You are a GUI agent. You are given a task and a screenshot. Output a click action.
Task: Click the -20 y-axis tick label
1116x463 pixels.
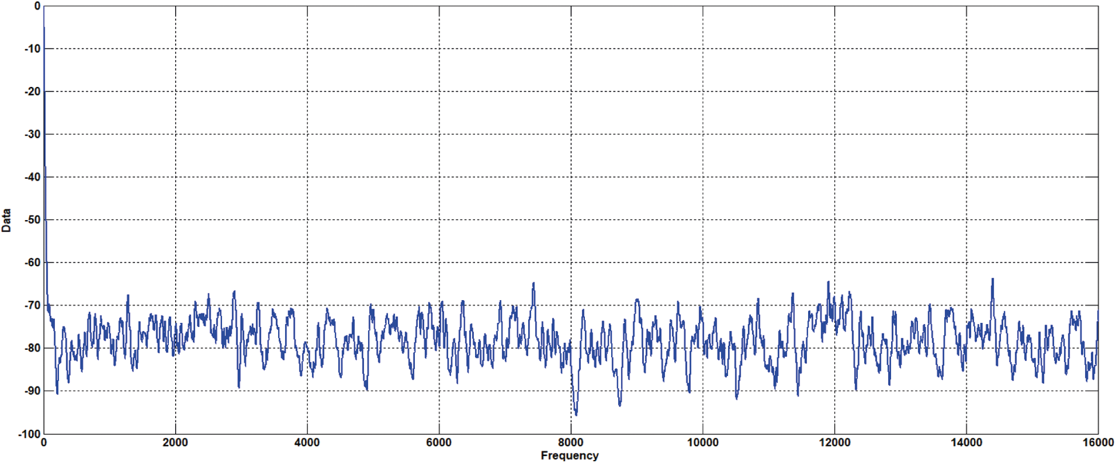click(33, 91)
